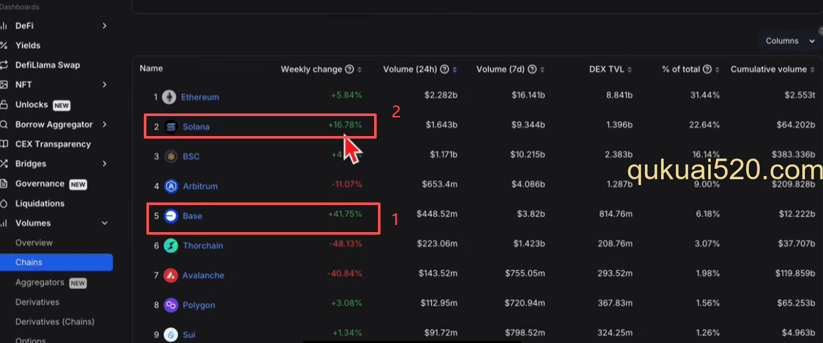Collapse the Volumes sidebar section
The height and width of the screenshot is (343, 823).
click(x=105, y=223)
